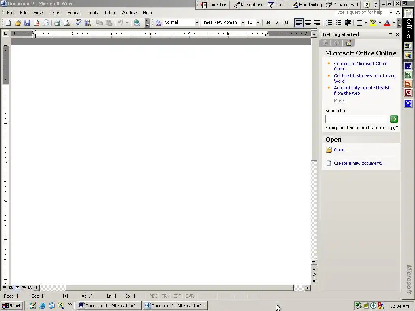
Task: Click the New Blank Document icon
Action: 8,23
